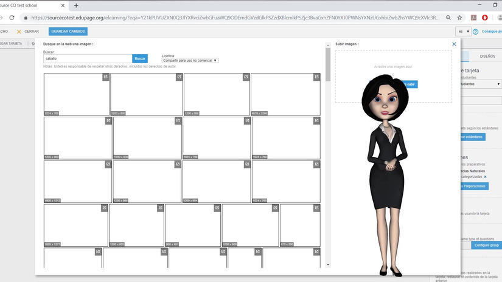
Task: Open fourth row, second image externally
Action: tap(161, 208)
